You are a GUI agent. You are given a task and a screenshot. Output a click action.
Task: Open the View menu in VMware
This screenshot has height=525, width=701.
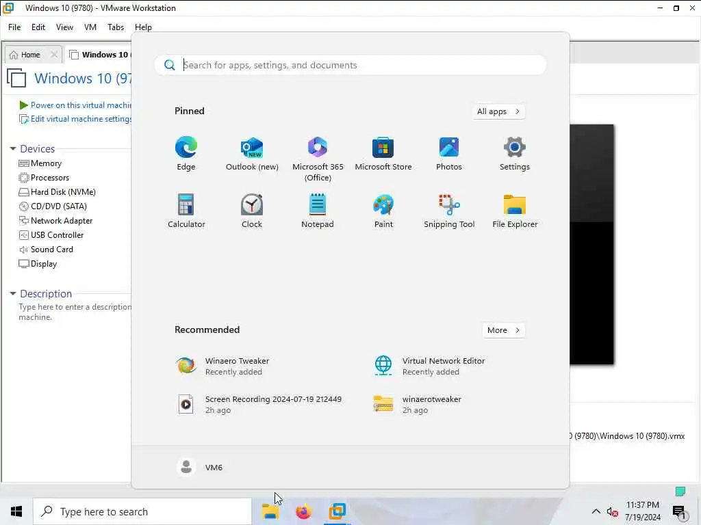coord(64,27)
